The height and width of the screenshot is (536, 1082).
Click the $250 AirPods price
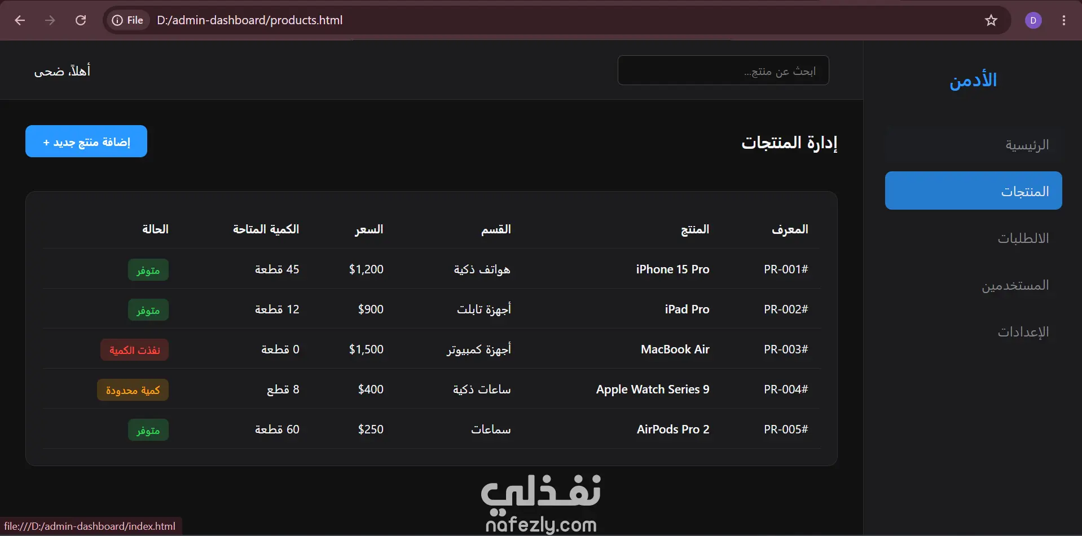click(x=371, y=429)
